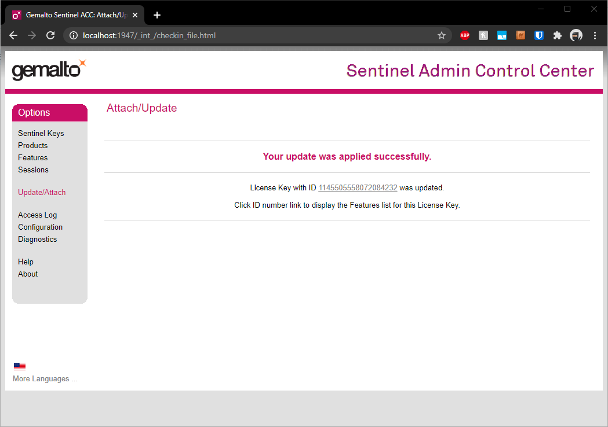Click the Adblock Plus extension icon
Viewport: 608px width, 427px height.
[x=464, y=35]
